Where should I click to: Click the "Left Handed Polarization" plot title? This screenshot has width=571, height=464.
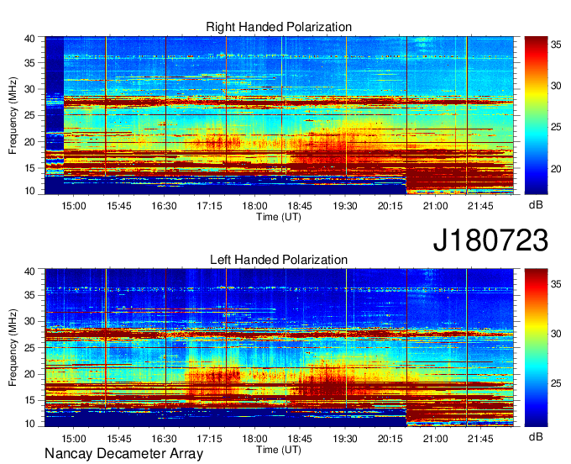click(x=279, y=260)
